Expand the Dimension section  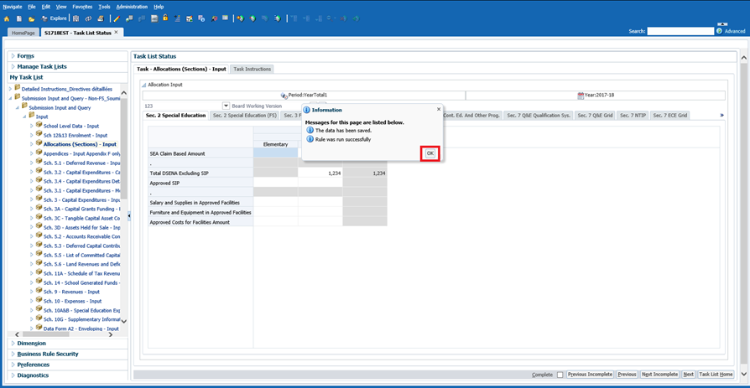click(31, 344)
